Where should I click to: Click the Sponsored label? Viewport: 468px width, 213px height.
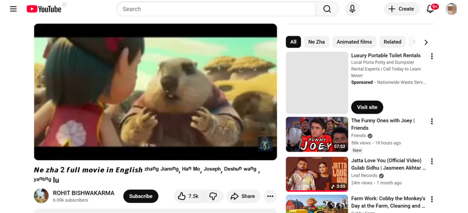click(362, 82)
